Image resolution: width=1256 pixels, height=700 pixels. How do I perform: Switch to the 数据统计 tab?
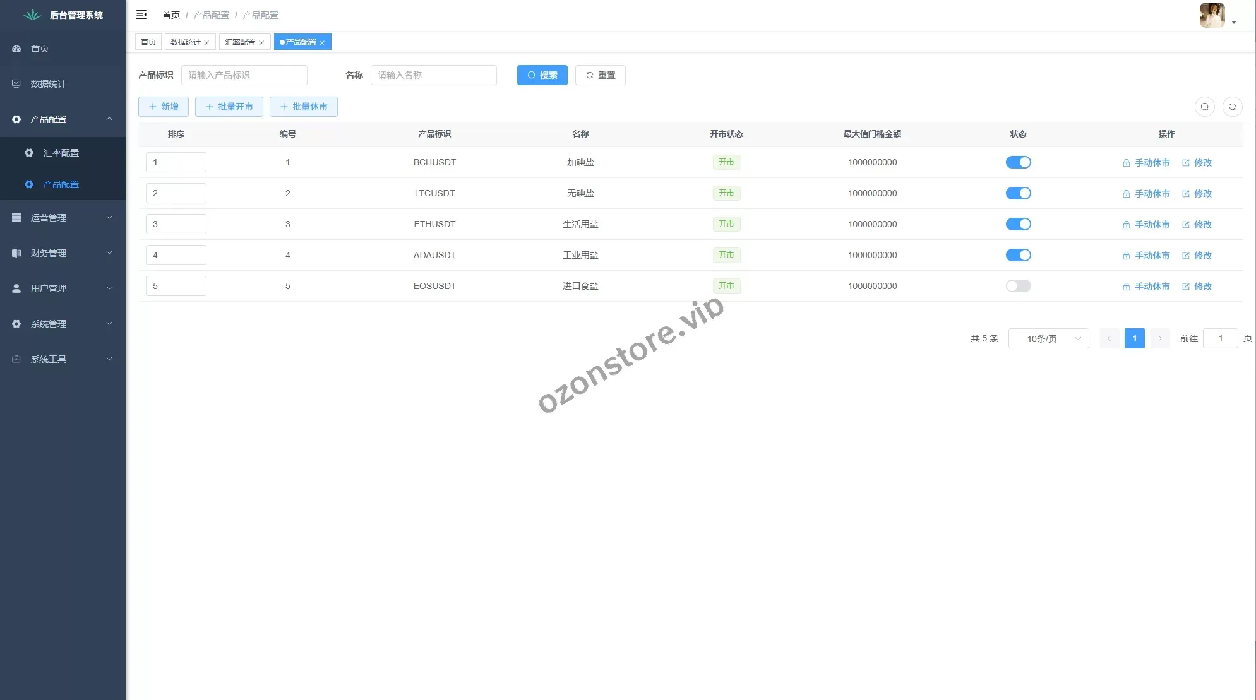point(185,42)
